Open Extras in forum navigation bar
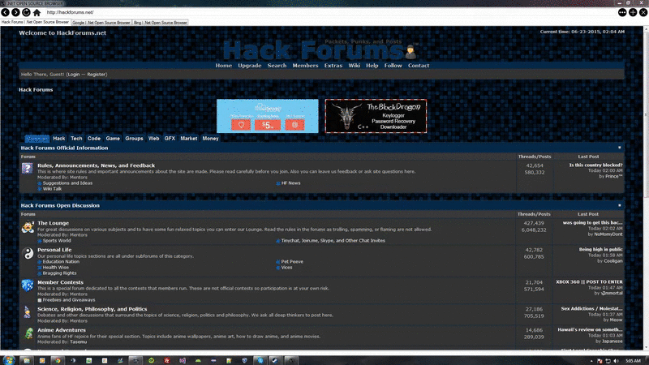 [333, 66]
